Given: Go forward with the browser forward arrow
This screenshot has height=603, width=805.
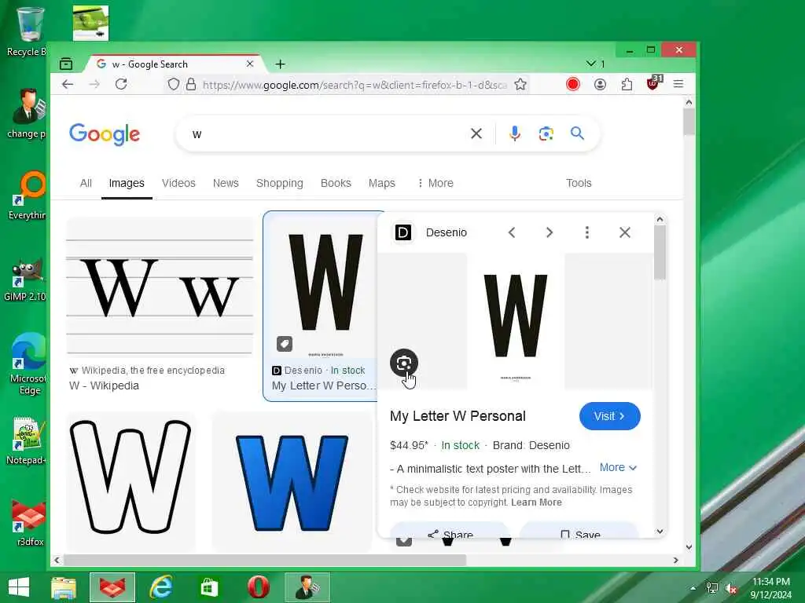Looking at the screenshot, I should 94,84.
